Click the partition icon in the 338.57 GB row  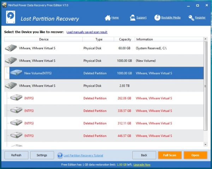tap(16, 110)
